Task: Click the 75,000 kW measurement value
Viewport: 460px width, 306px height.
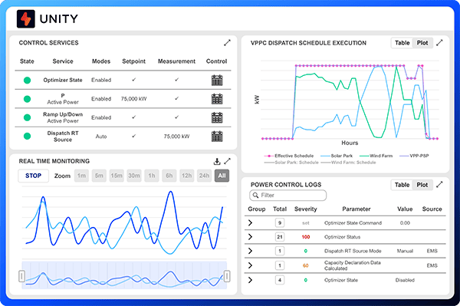Action: [x=176, y=137]
